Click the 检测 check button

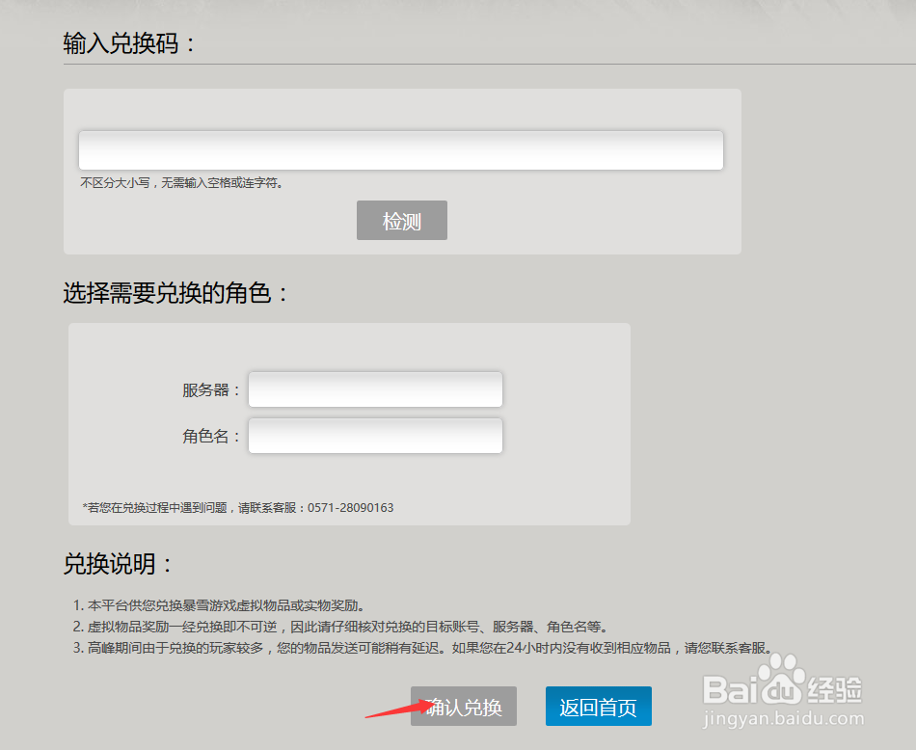(x=402, y=220)
